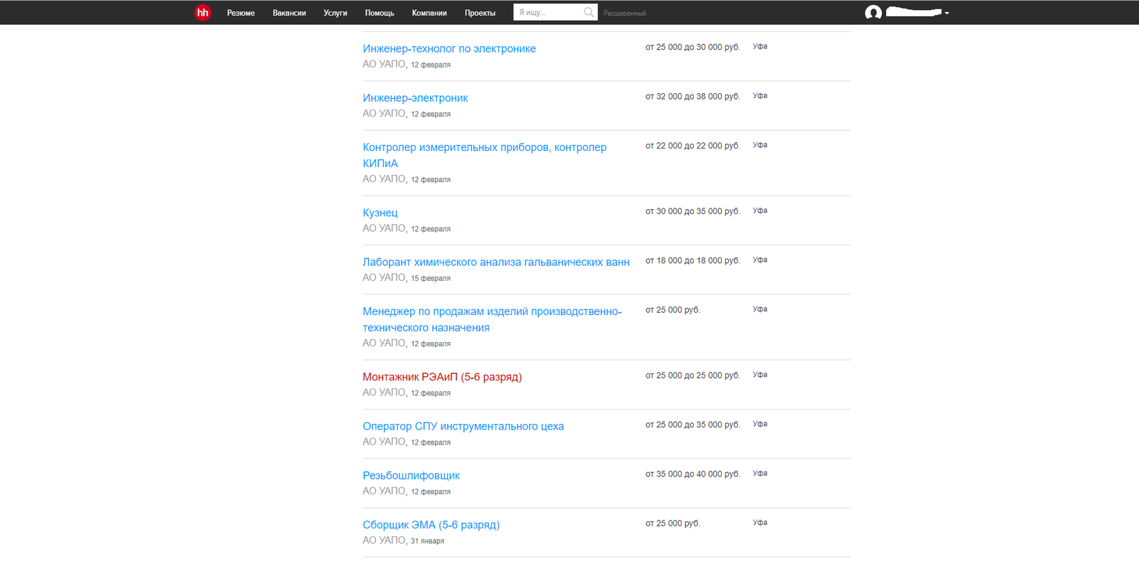Open the Кузнец vacancy
This screenshot has width=1139, height=564.
(380, 213)
